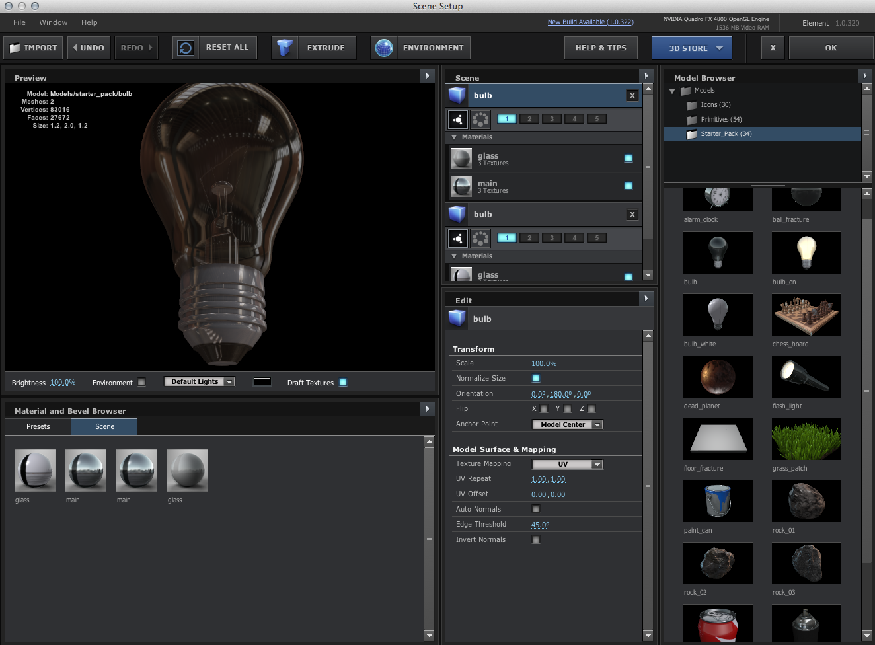This screenshot has height=645, width=875.
Task: Pick the flash_light model thumbnail
Action: 806,377
